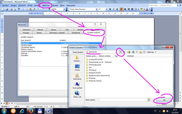This screenshot has height=114, width=182.
Task: Open Místa v síti network places
Action: tap(77, 94)
